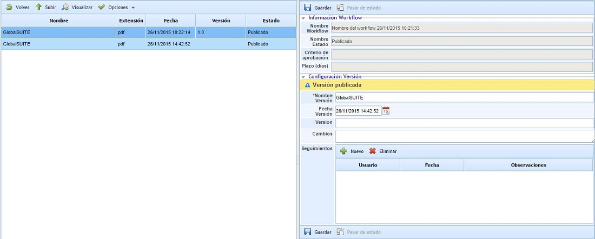Open the Fecha Versión calendar picker

(386, 111)
